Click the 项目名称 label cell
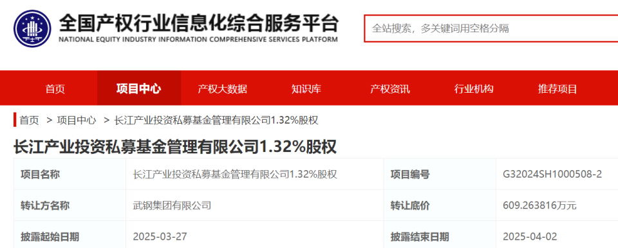Viewport: 618px width, 248px height. [x=70, y=174]
